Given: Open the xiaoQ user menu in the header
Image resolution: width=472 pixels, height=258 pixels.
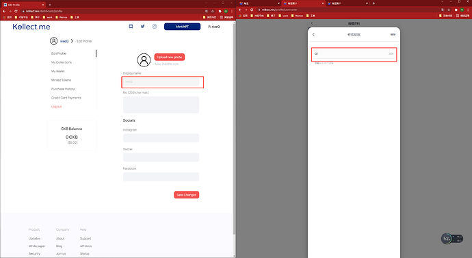Looking at the screenshot, I should (x=213, y=27).
